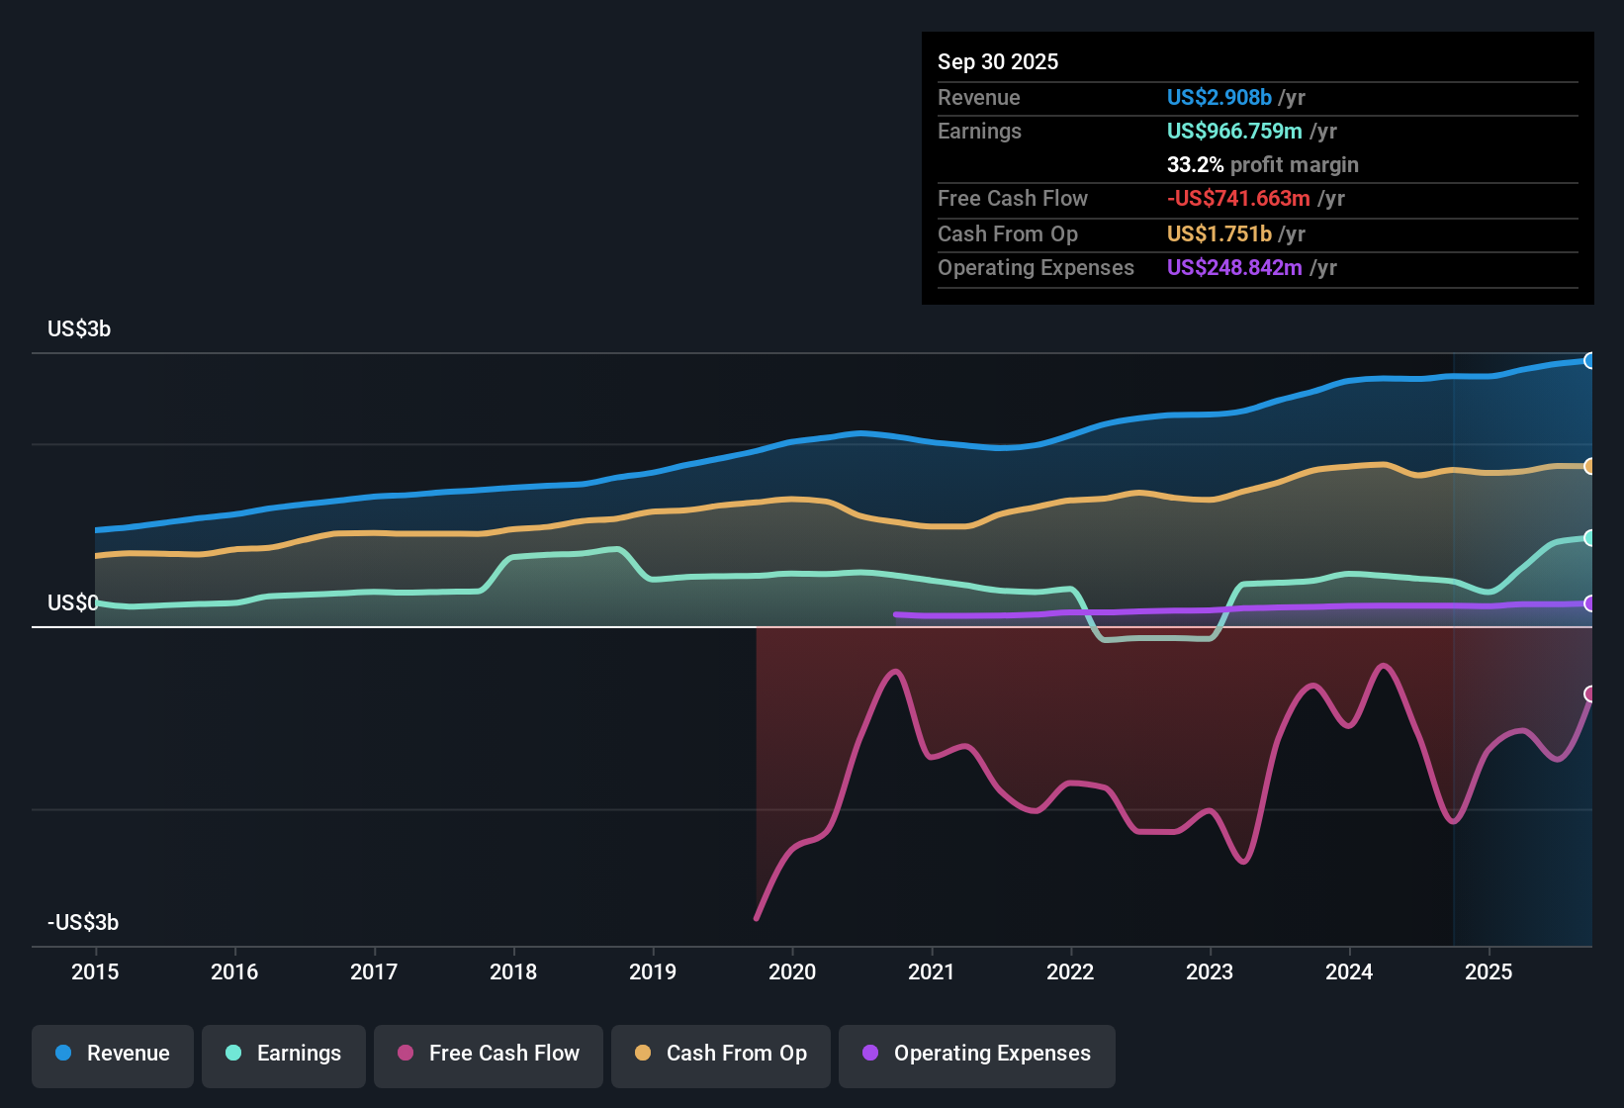Toggle the Earnings series visibility
1624x1108 pixels.
click(284, 1054)
